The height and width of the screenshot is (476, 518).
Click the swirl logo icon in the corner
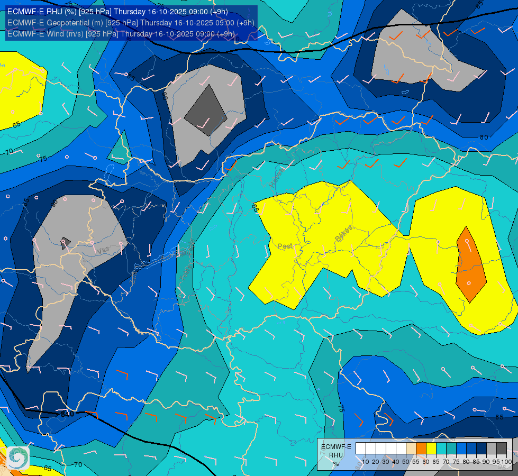tap(18, 457)
